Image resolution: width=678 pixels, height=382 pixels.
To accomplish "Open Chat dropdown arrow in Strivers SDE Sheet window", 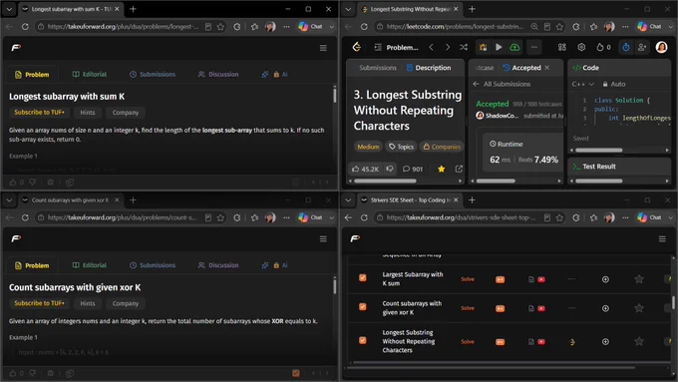I will pos(671,217).
